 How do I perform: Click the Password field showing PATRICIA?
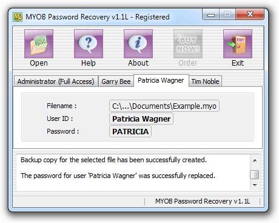pyautogui.click(x=130, y=131)
